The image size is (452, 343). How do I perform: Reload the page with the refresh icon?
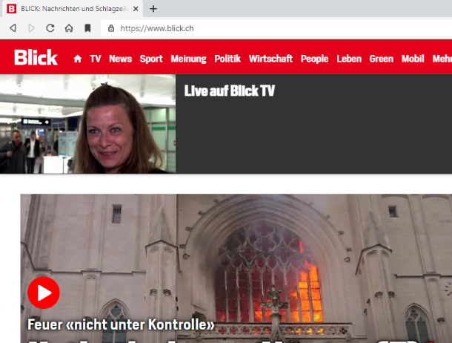(50, 28)
